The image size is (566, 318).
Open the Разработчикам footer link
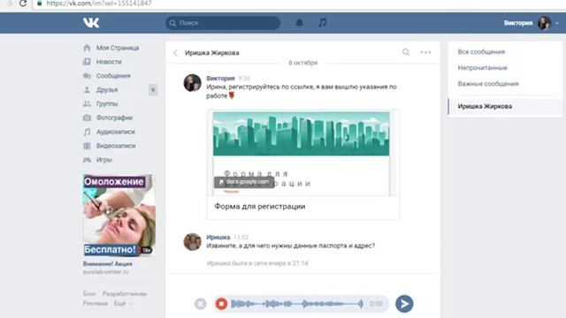pyautogui.click(x=125, y=294)
